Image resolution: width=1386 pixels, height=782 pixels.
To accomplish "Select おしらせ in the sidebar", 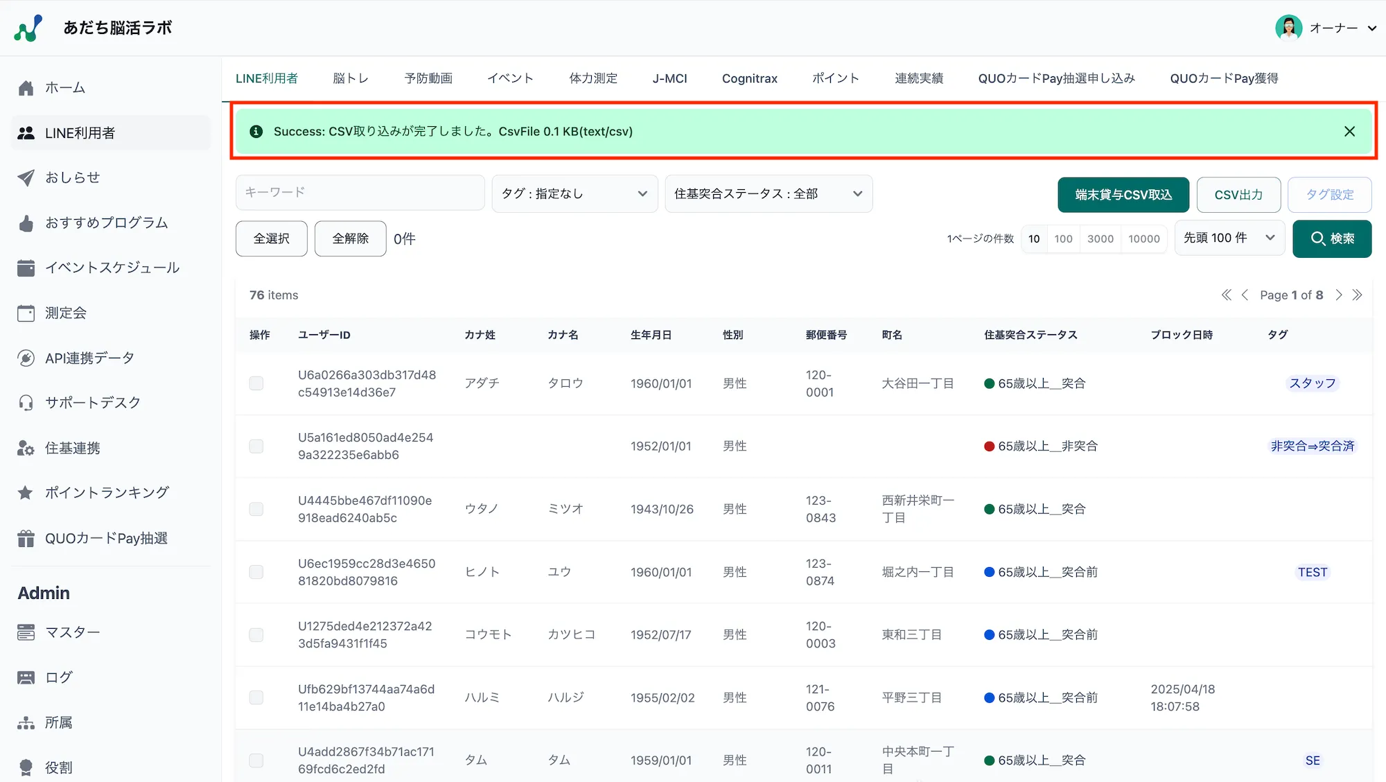I will pos(73,177).
